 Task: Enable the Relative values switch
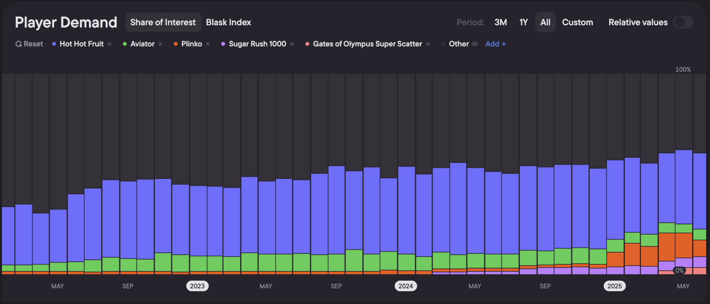click(683, 22)
